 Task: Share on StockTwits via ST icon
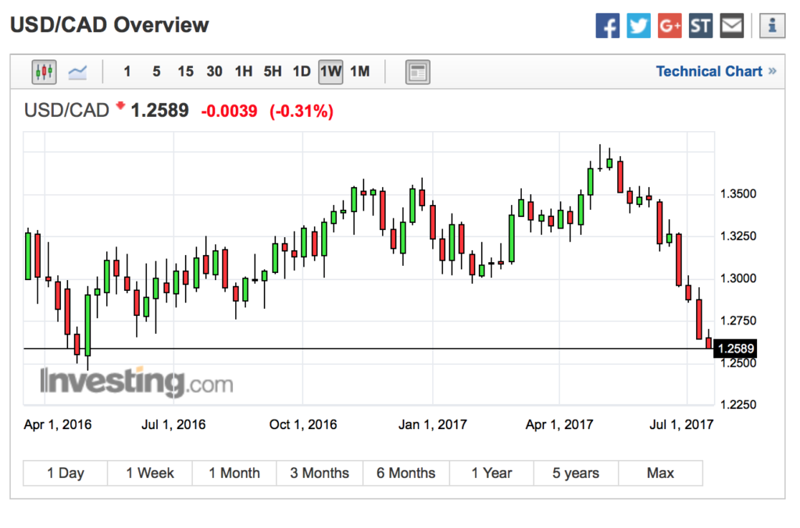pyautogui.click(x=701, y=26)
